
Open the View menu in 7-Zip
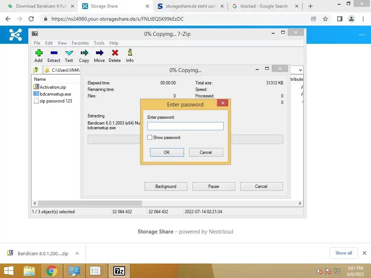(x=62, y=43)
